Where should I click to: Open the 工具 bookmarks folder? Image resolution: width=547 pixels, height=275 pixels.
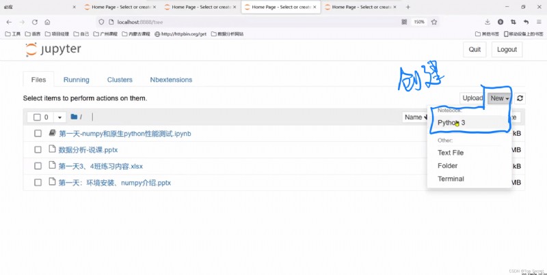pos(13,33)
